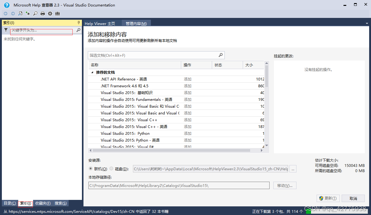Image resolution: width=371 pixels, height=215 pixels.
Task: Click the disk source path field
Action: [210, 169]
